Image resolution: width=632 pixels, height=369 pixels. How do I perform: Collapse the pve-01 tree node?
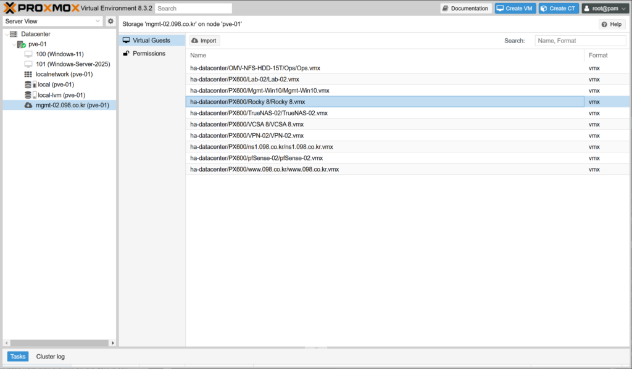click(x=14, y=44)
